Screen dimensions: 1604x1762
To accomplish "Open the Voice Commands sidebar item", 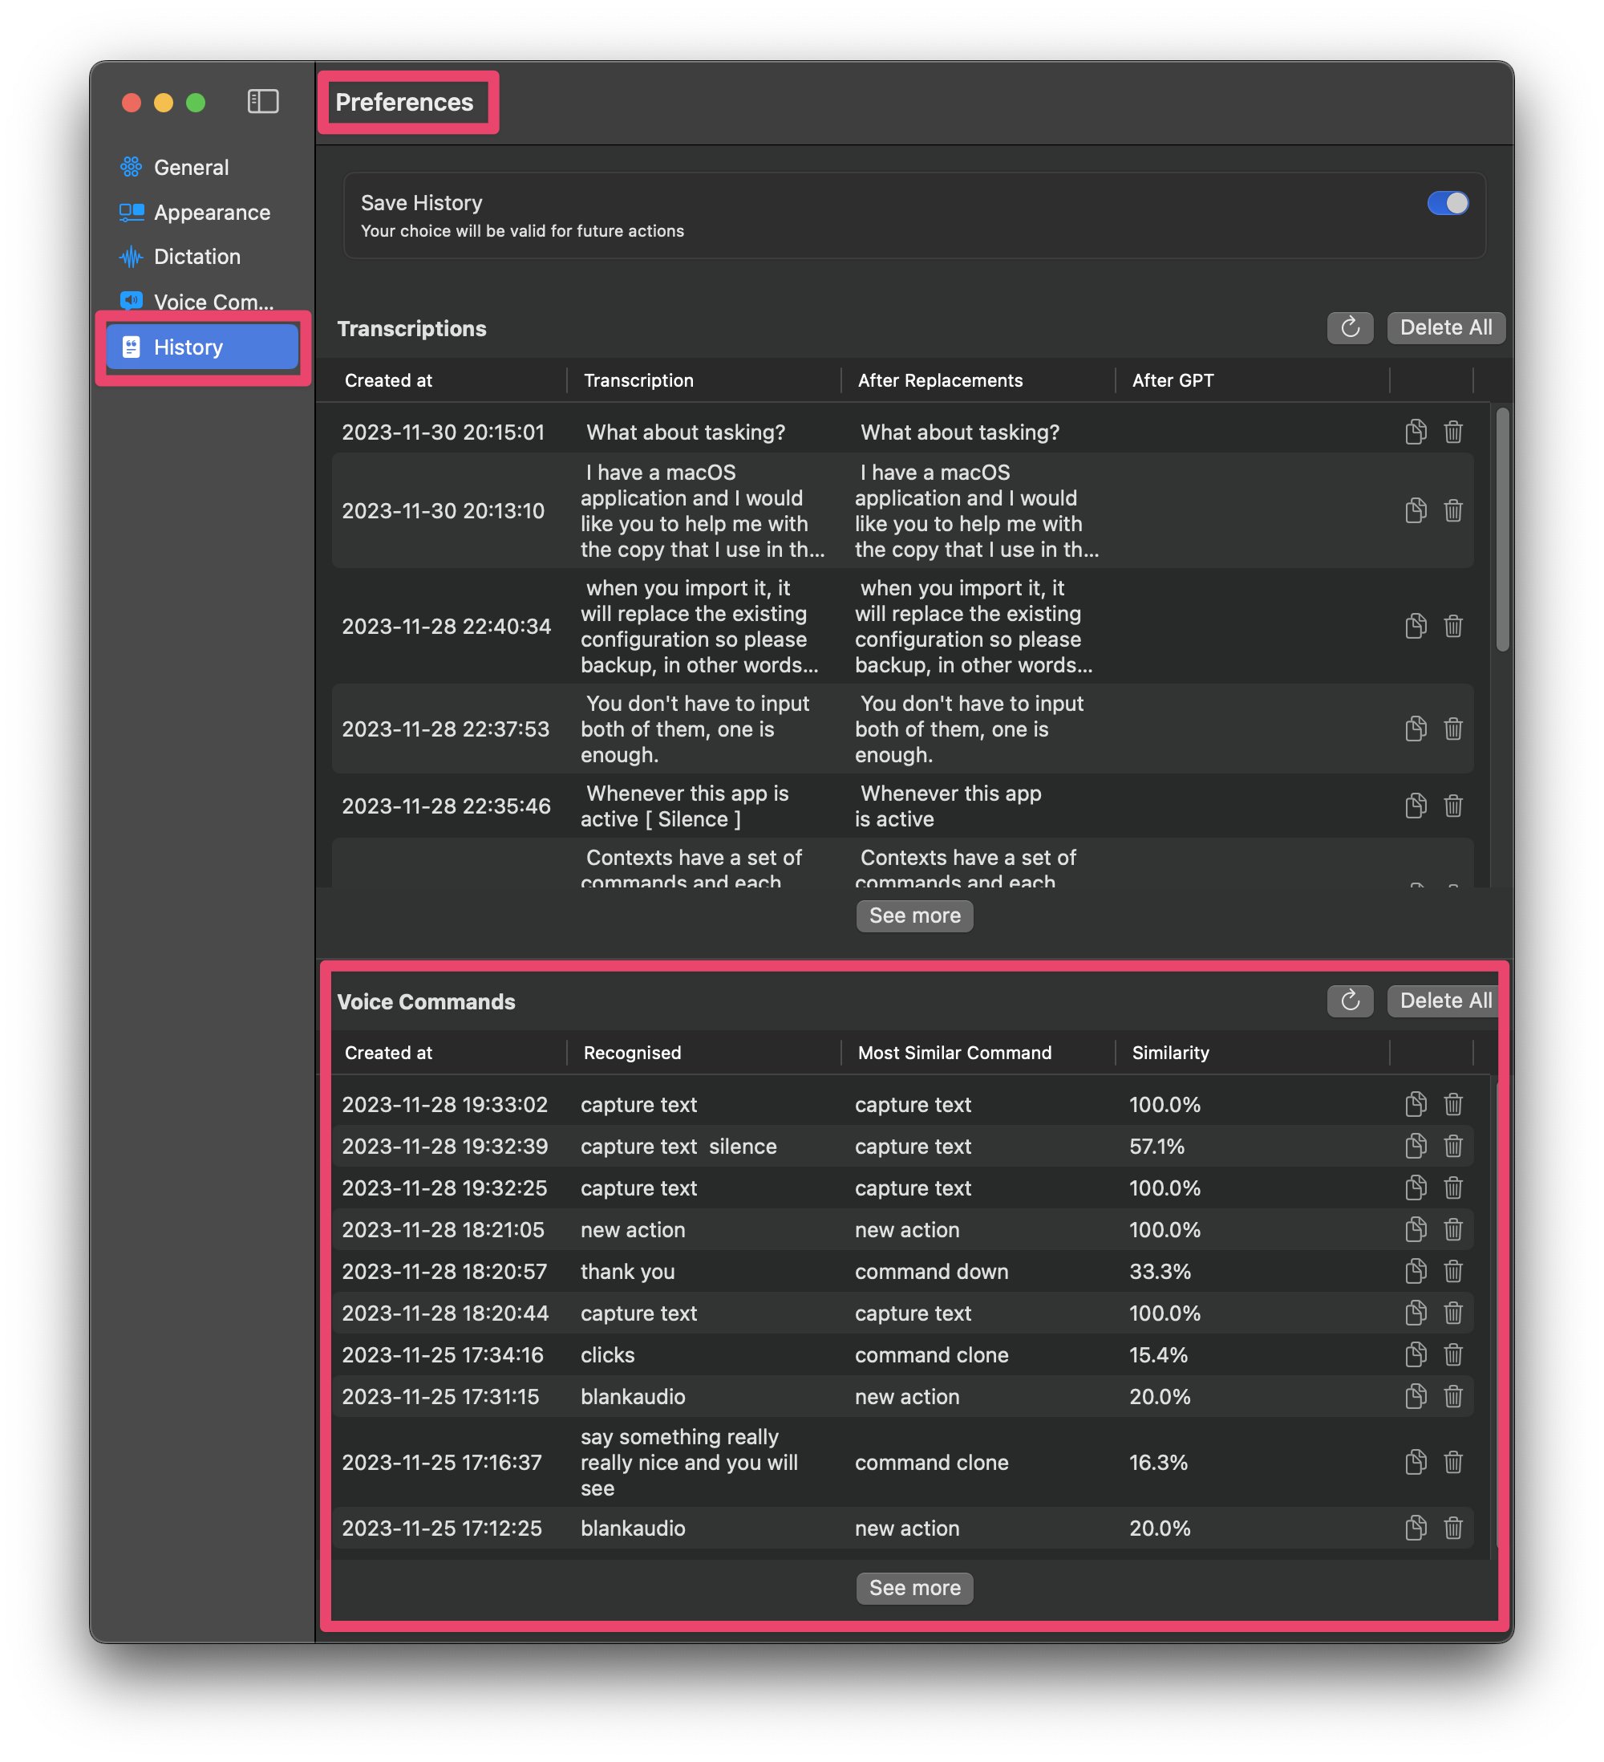I will pyautogui.click(x=213, y=302).
